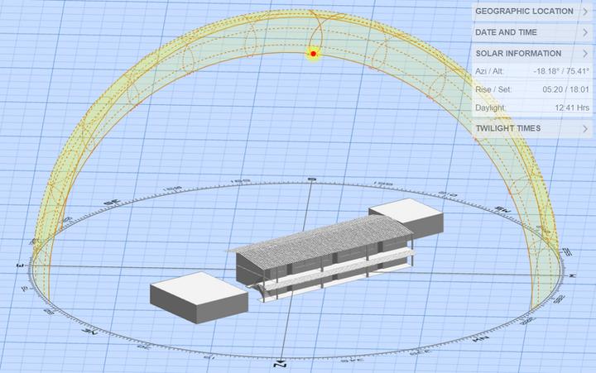Open the chevron next to Twilight Times
Viewport: 596px width, 373px height.
(585, 129)
